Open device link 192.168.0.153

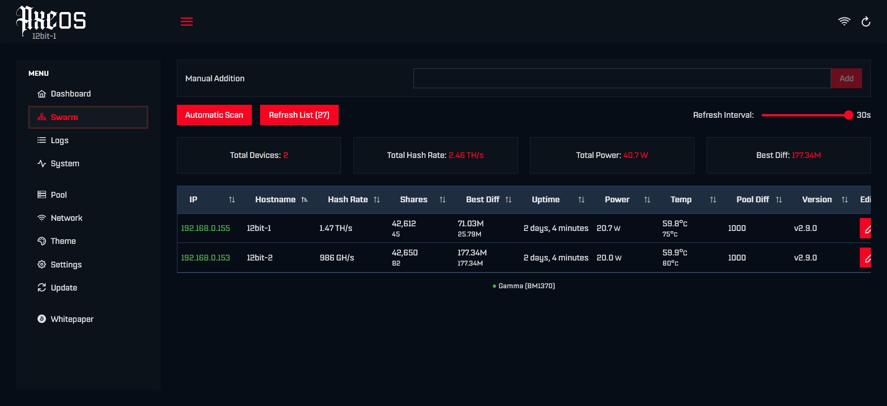click(206, 258)
